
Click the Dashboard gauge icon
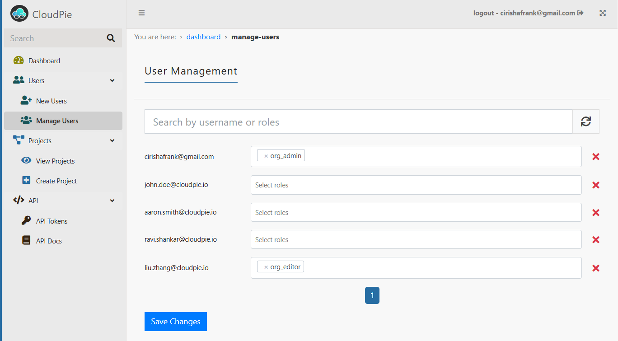coord(19,61)
